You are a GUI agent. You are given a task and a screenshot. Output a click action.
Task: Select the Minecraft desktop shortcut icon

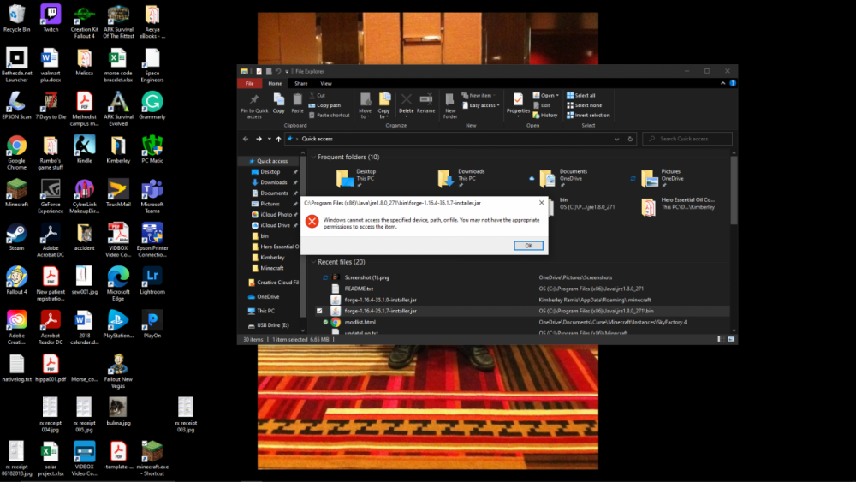tap(16, 190)
